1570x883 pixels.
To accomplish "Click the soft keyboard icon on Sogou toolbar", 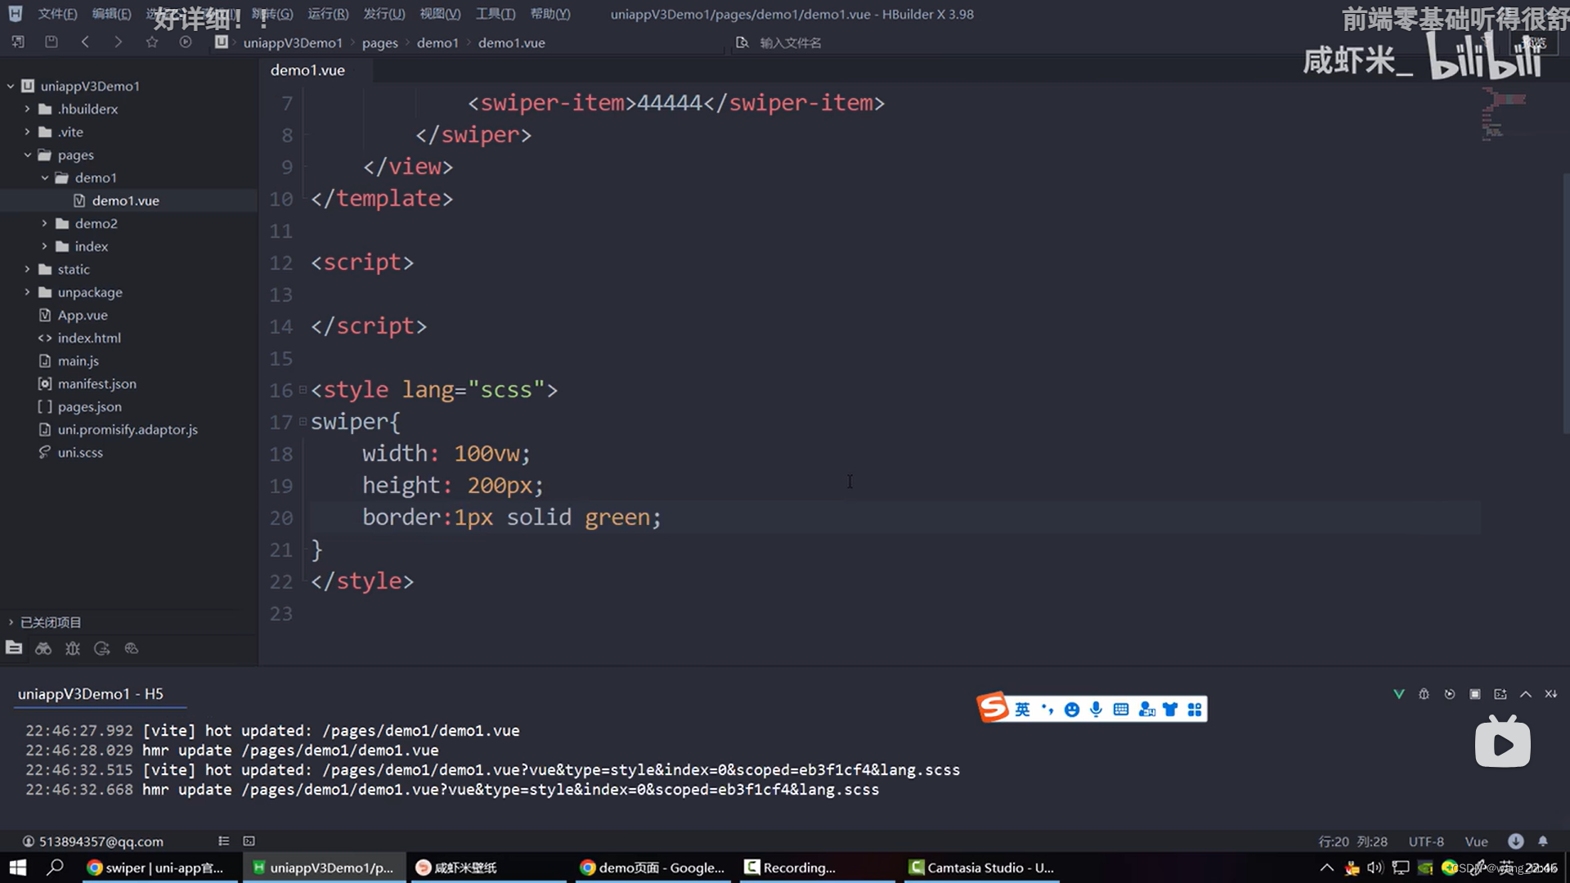I will point(1121,710).
